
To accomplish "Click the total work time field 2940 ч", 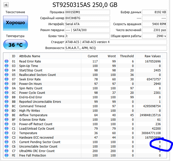I will coord(154,36).
